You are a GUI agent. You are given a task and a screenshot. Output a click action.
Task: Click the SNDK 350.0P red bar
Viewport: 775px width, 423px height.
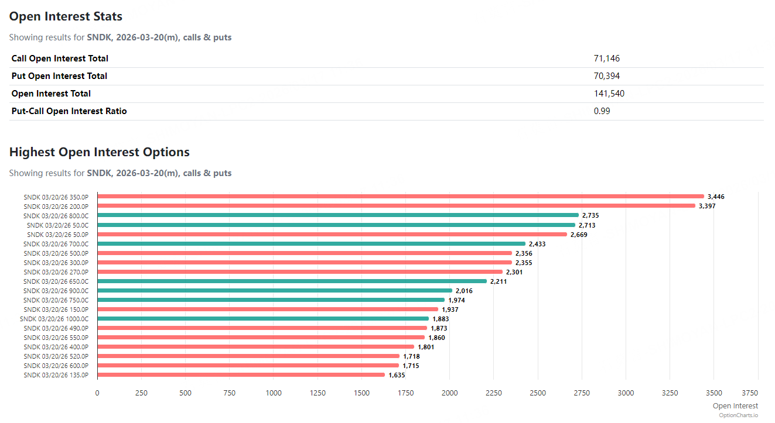click(401, 197)
